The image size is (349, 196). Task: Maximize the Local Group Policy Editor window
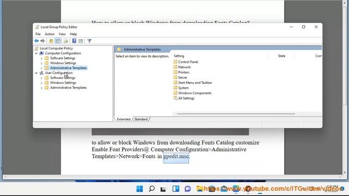coord(304,27)
